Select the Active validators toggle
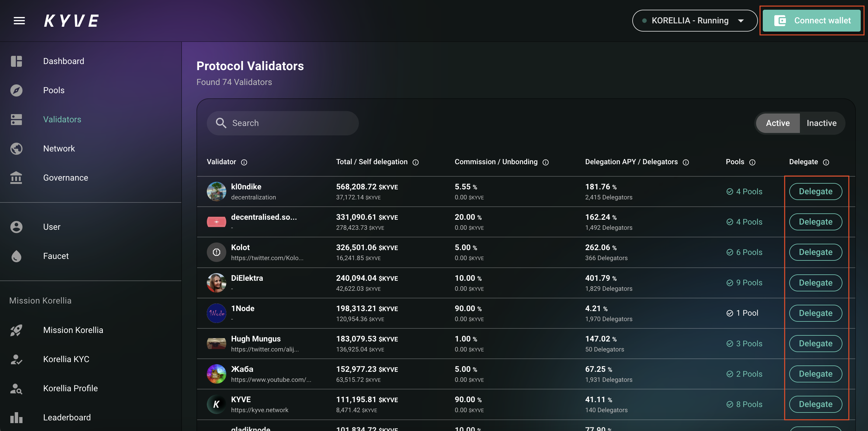 (777, 123)
